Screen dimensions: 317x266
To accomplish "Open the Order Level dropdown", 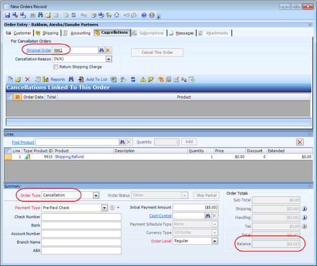I will point(215,241).
